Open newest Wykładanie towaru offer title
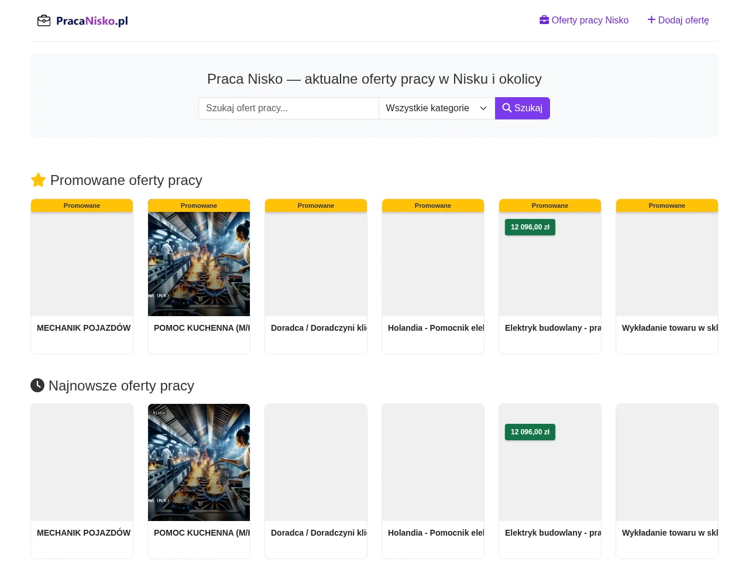Image resolution: width=749 pixels, height=562 pixels. pyautogui.click(x=670, y=533)
